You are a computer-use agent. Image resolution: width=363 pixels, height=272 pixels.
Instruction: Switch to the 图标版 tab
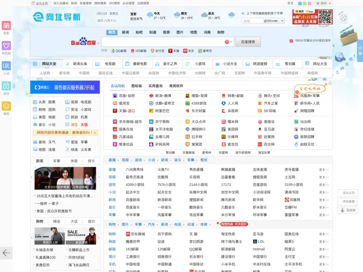(x=137, y=86)
